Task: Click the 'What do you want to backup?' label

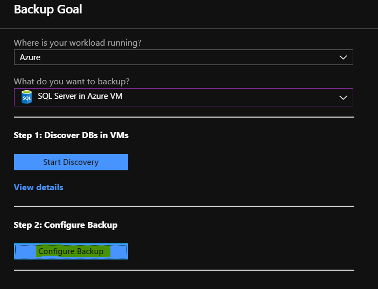Action: 72,82
